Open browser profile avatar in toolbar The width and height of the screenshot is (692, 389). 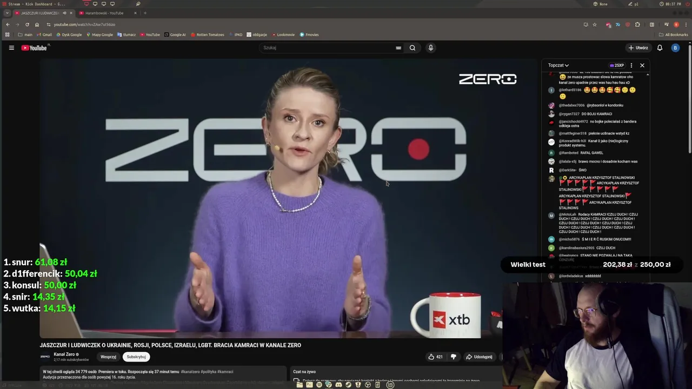(676, 24)
